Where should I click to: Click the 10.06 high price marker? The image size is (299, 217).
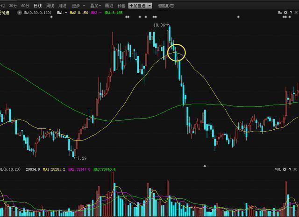160,24
